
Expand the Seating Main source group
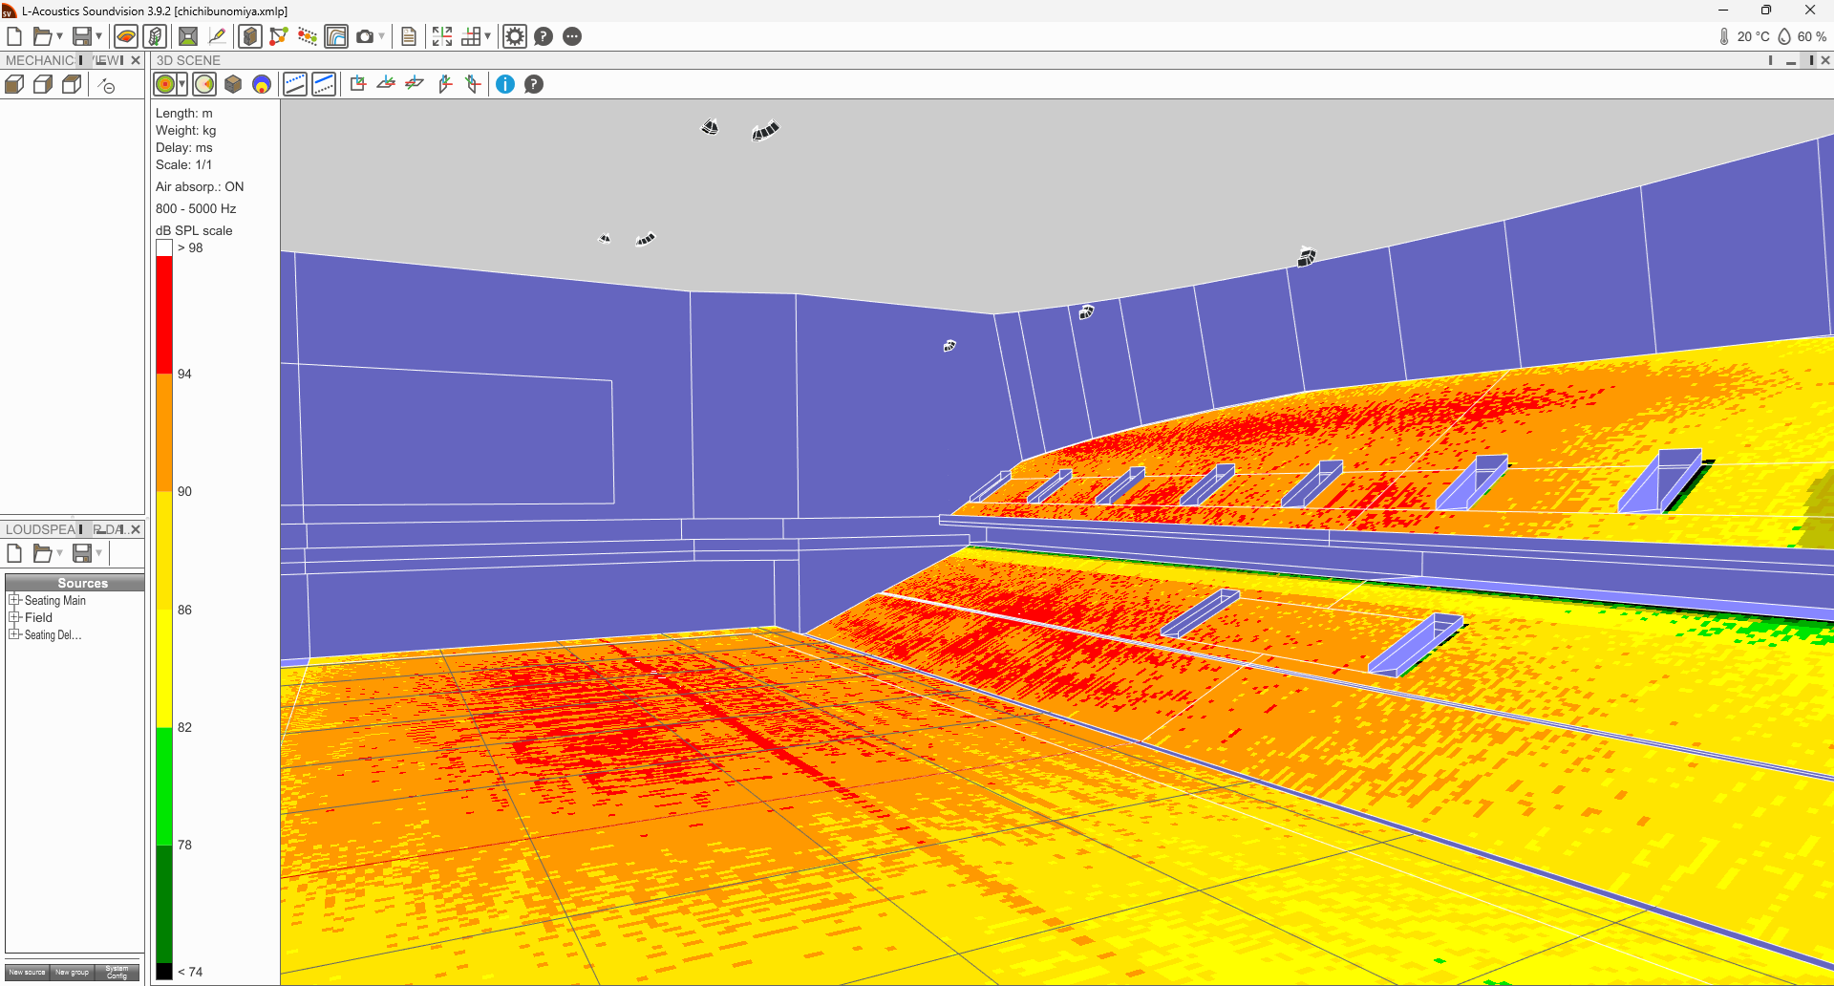click(14, 600)
